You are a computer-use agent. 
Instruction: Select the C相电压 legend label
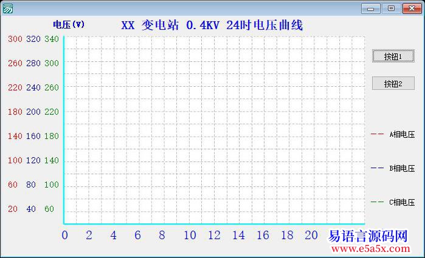pos(402,202)
